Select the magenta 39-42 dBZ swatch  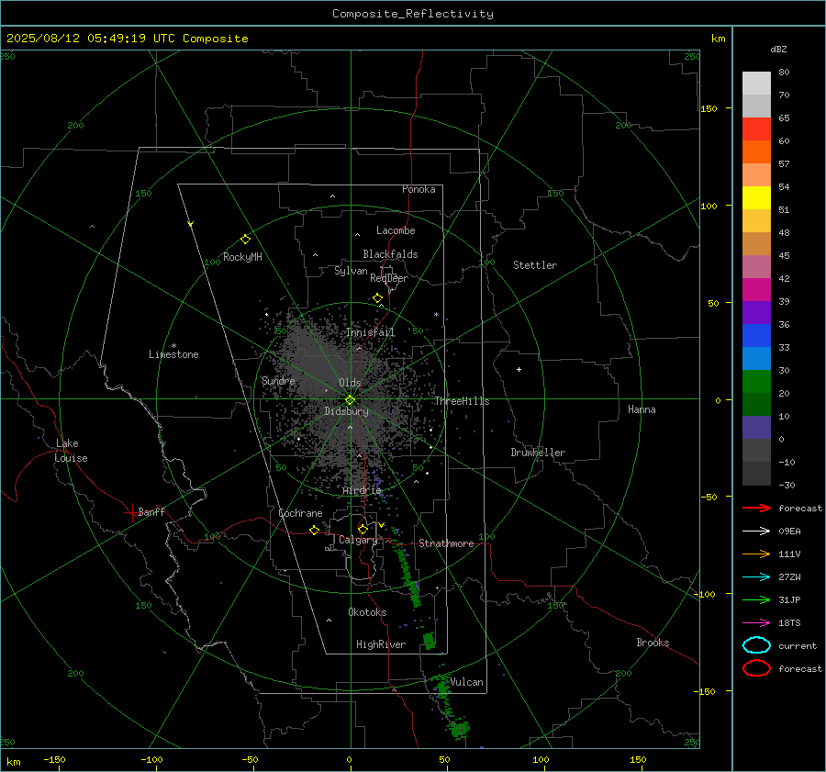[756, 290]
